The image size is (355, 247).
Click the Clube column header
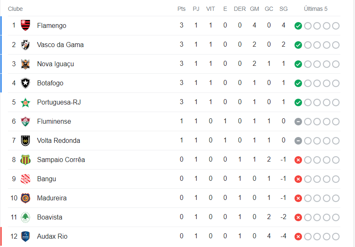coord(15,9)
